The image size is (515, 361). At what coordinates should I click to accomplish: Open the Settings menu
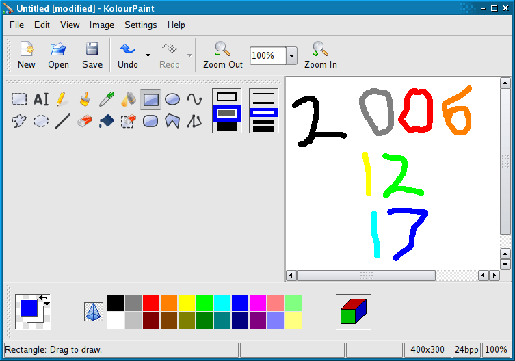[140, 25]
